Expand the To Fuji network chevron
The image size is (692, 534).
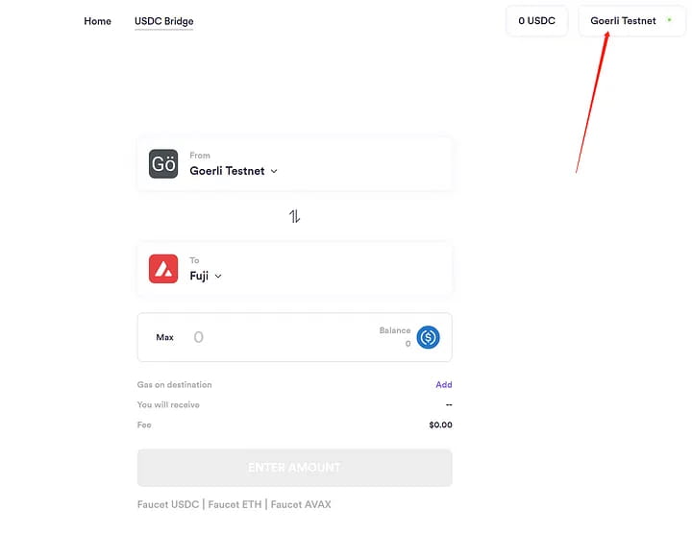click(x=218, y=276)
